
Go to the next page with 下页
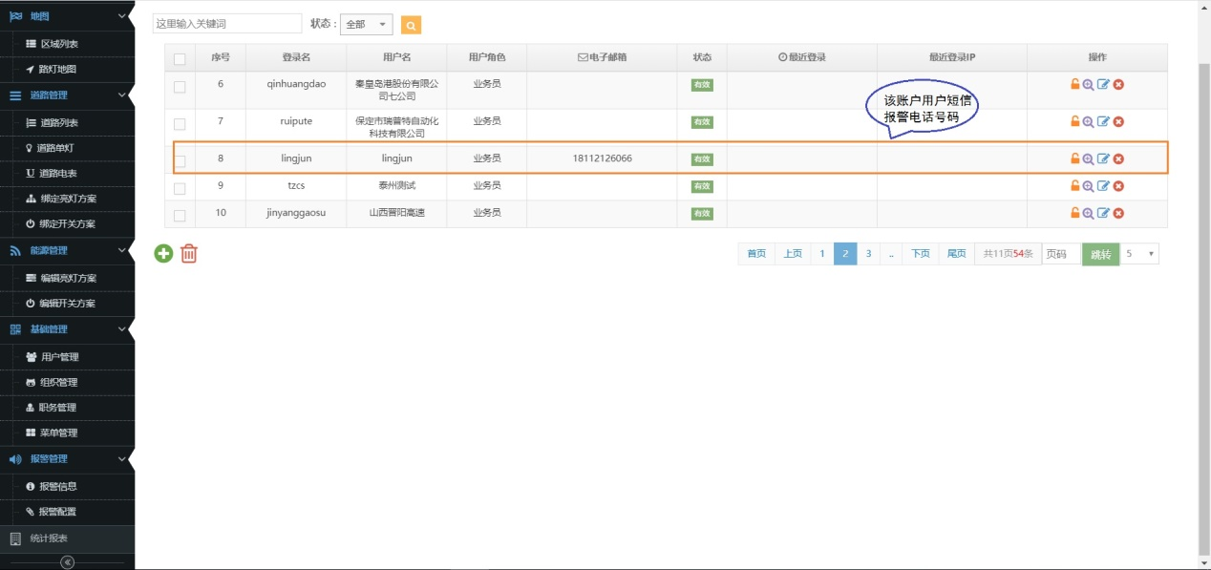(x=920, y=254)
